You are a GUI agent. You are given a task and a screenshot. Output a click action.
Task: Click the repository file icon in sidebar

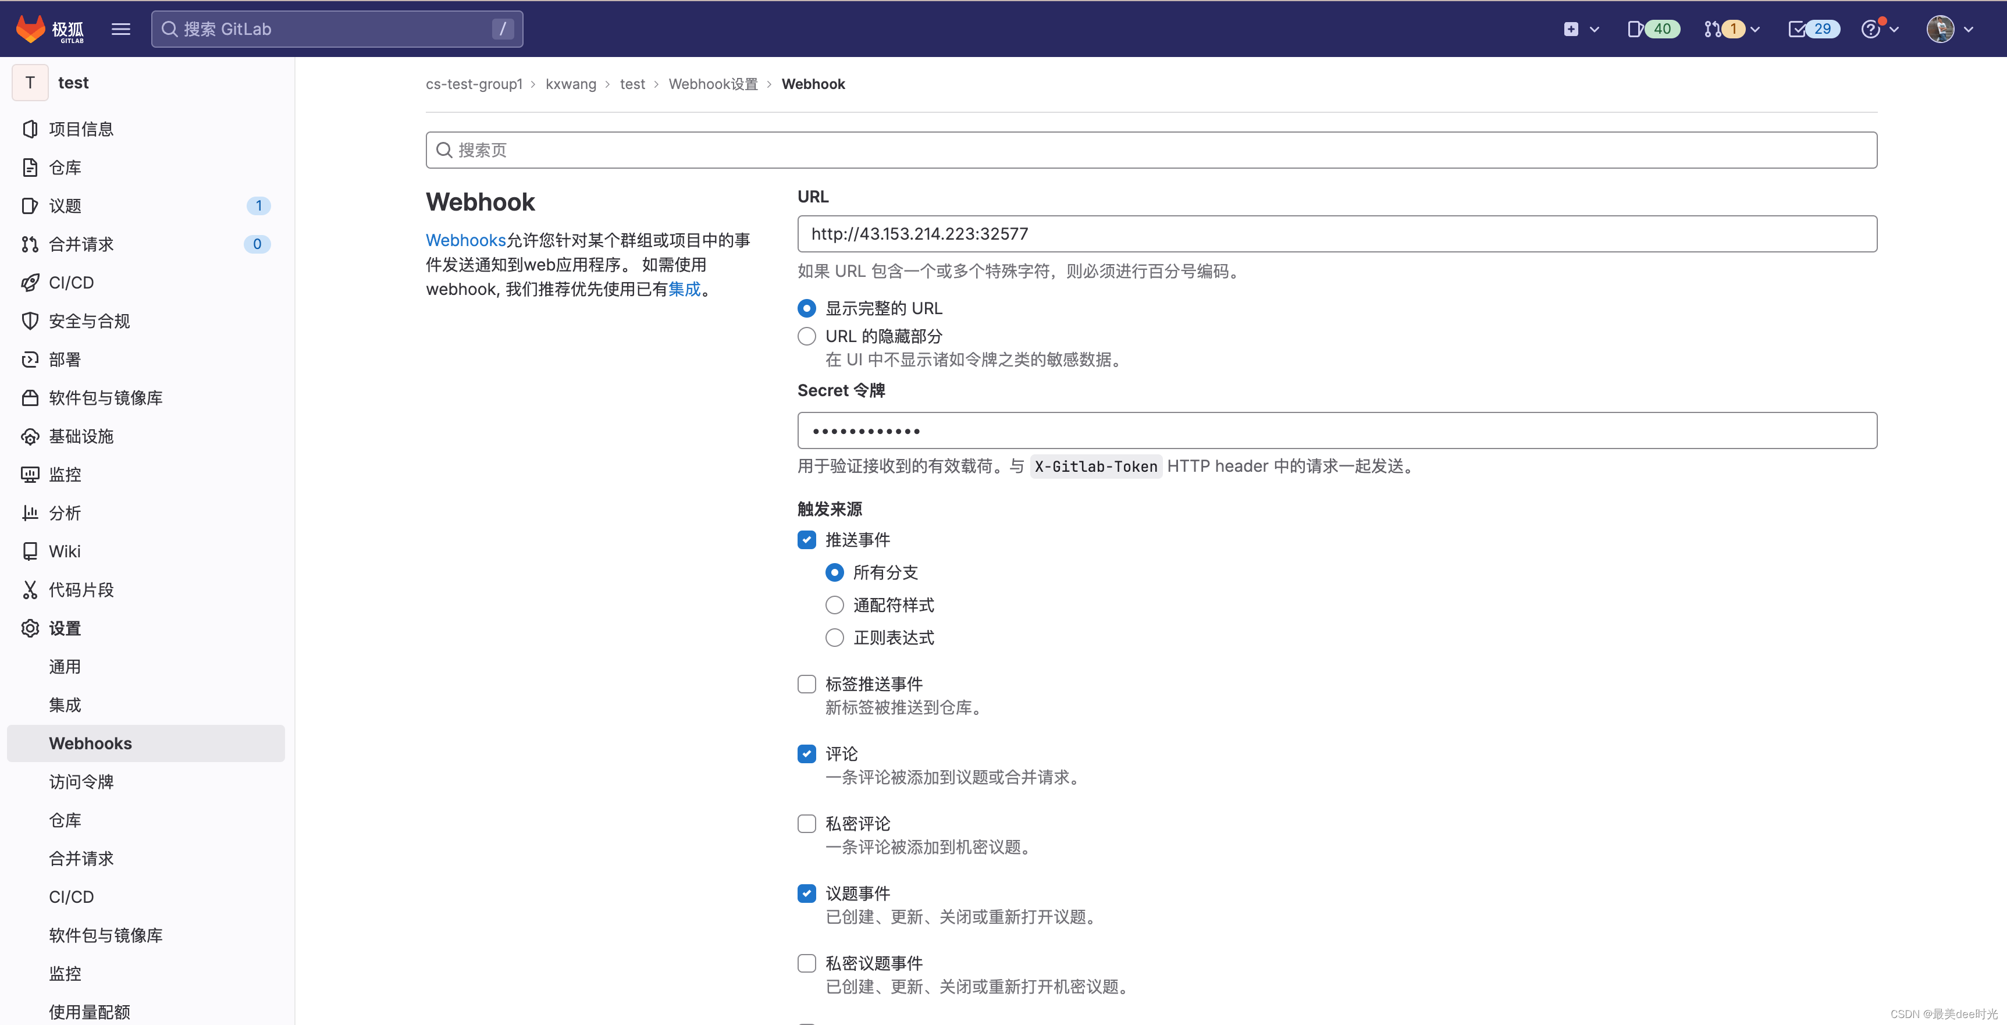click(x=30, y=168)
